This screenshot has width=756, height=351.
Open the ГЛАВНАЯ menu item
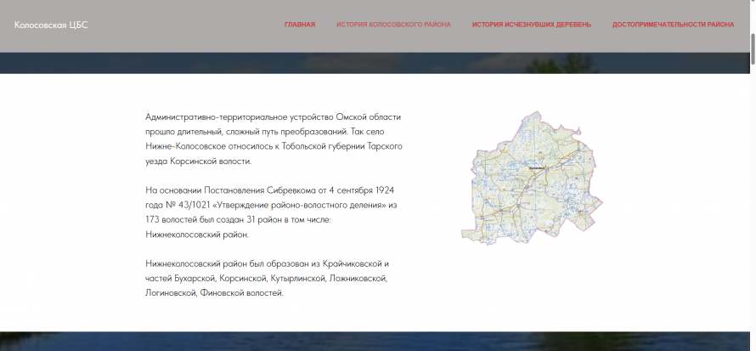(300, 25)
